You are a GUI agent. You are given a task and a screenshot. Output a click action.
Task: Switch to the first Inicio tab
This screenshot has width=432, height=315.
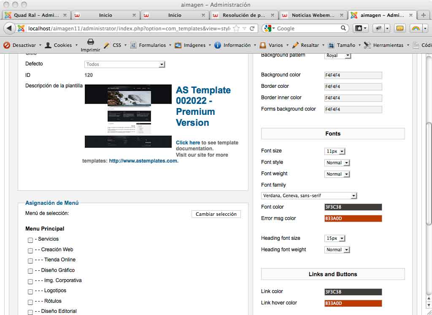tap(105, 15)
